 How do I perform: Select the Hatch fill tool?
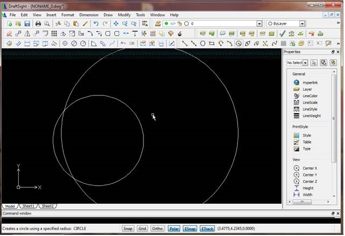tap(283, 43)
